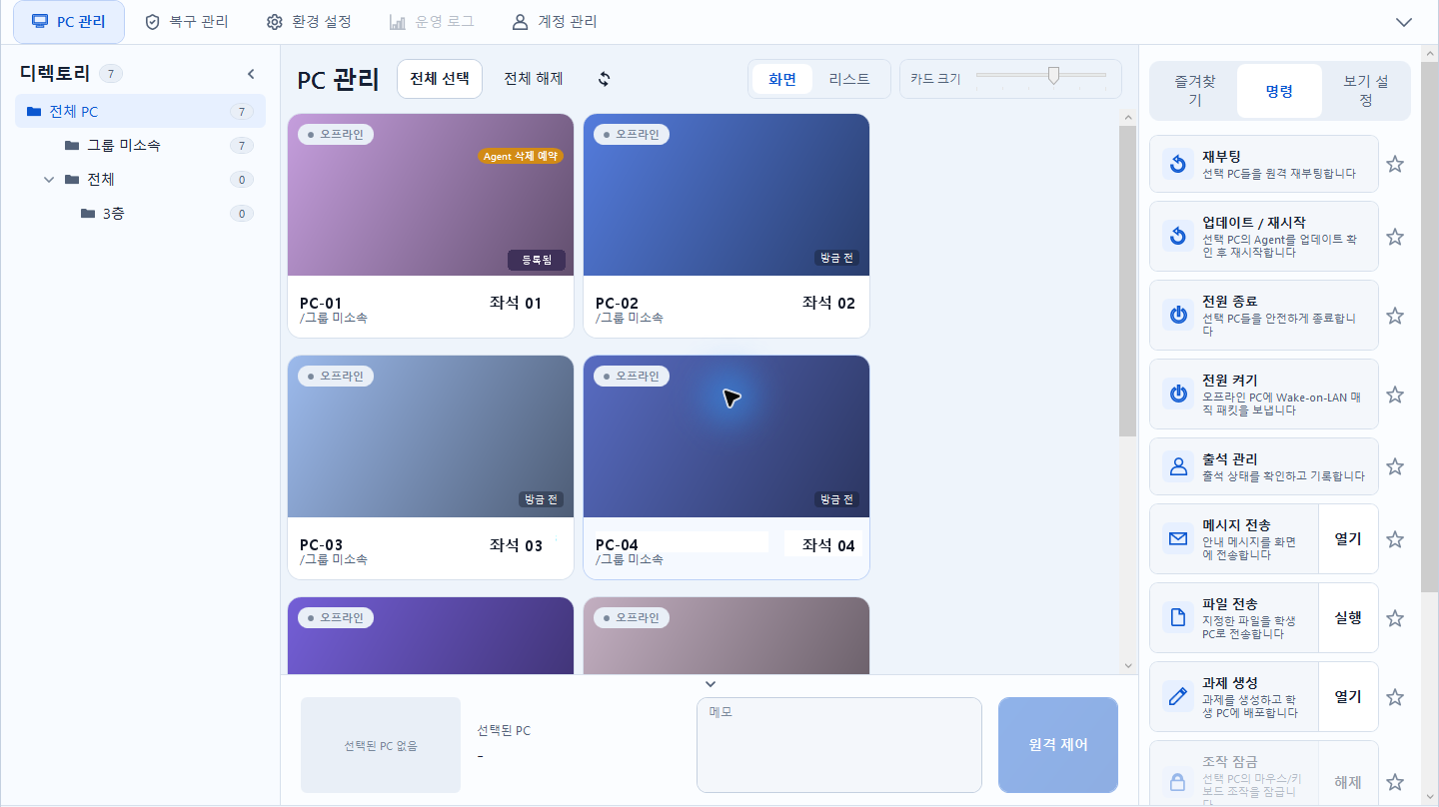Run the 전원 켜기 Wake-on-LAN command
The height and width of the screenshot is (807, 1439).
(x=1264, y=395)
